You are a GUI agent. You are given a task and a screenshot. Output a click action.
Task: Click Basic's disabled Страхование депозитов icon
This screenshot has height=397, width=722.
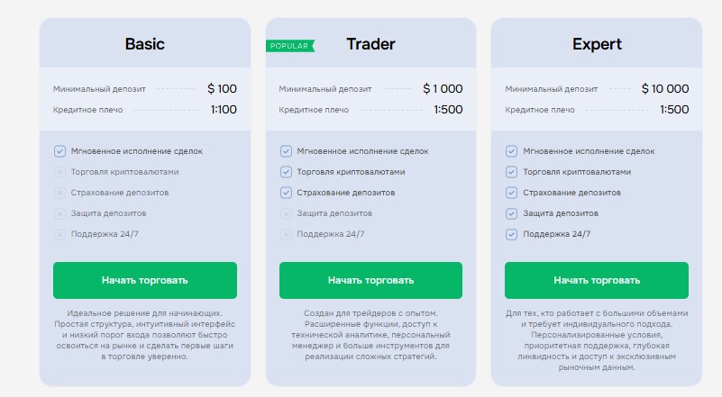60,193
